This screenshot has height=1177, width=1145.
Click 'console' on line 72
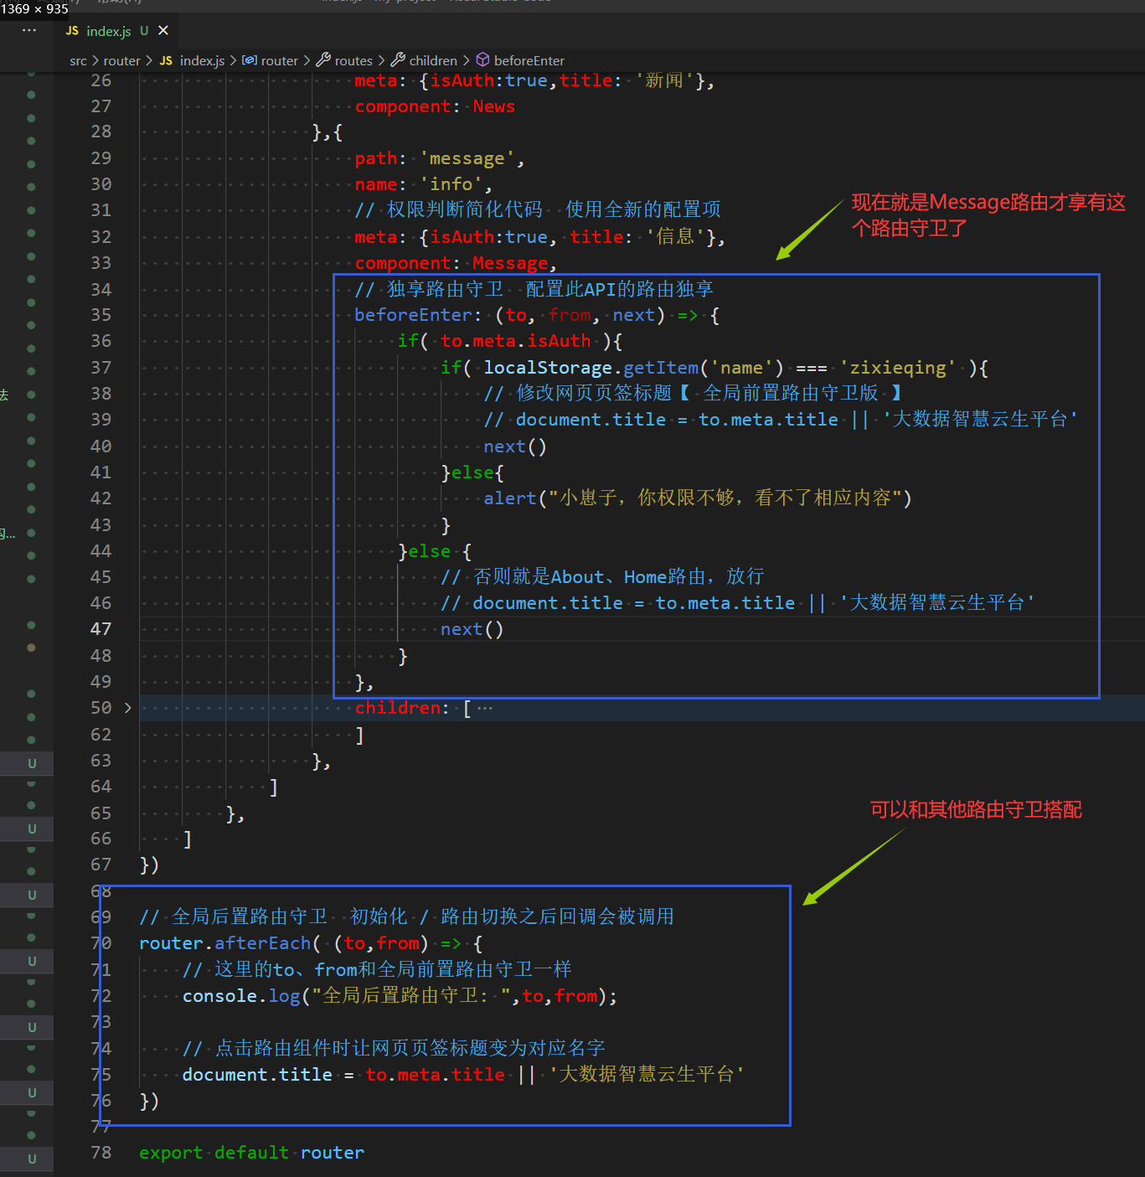219,996
